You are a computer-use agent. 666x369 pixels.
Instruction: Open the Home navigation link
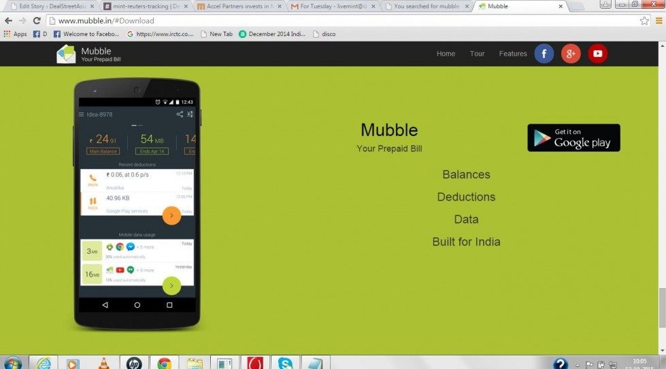[446, 54]
